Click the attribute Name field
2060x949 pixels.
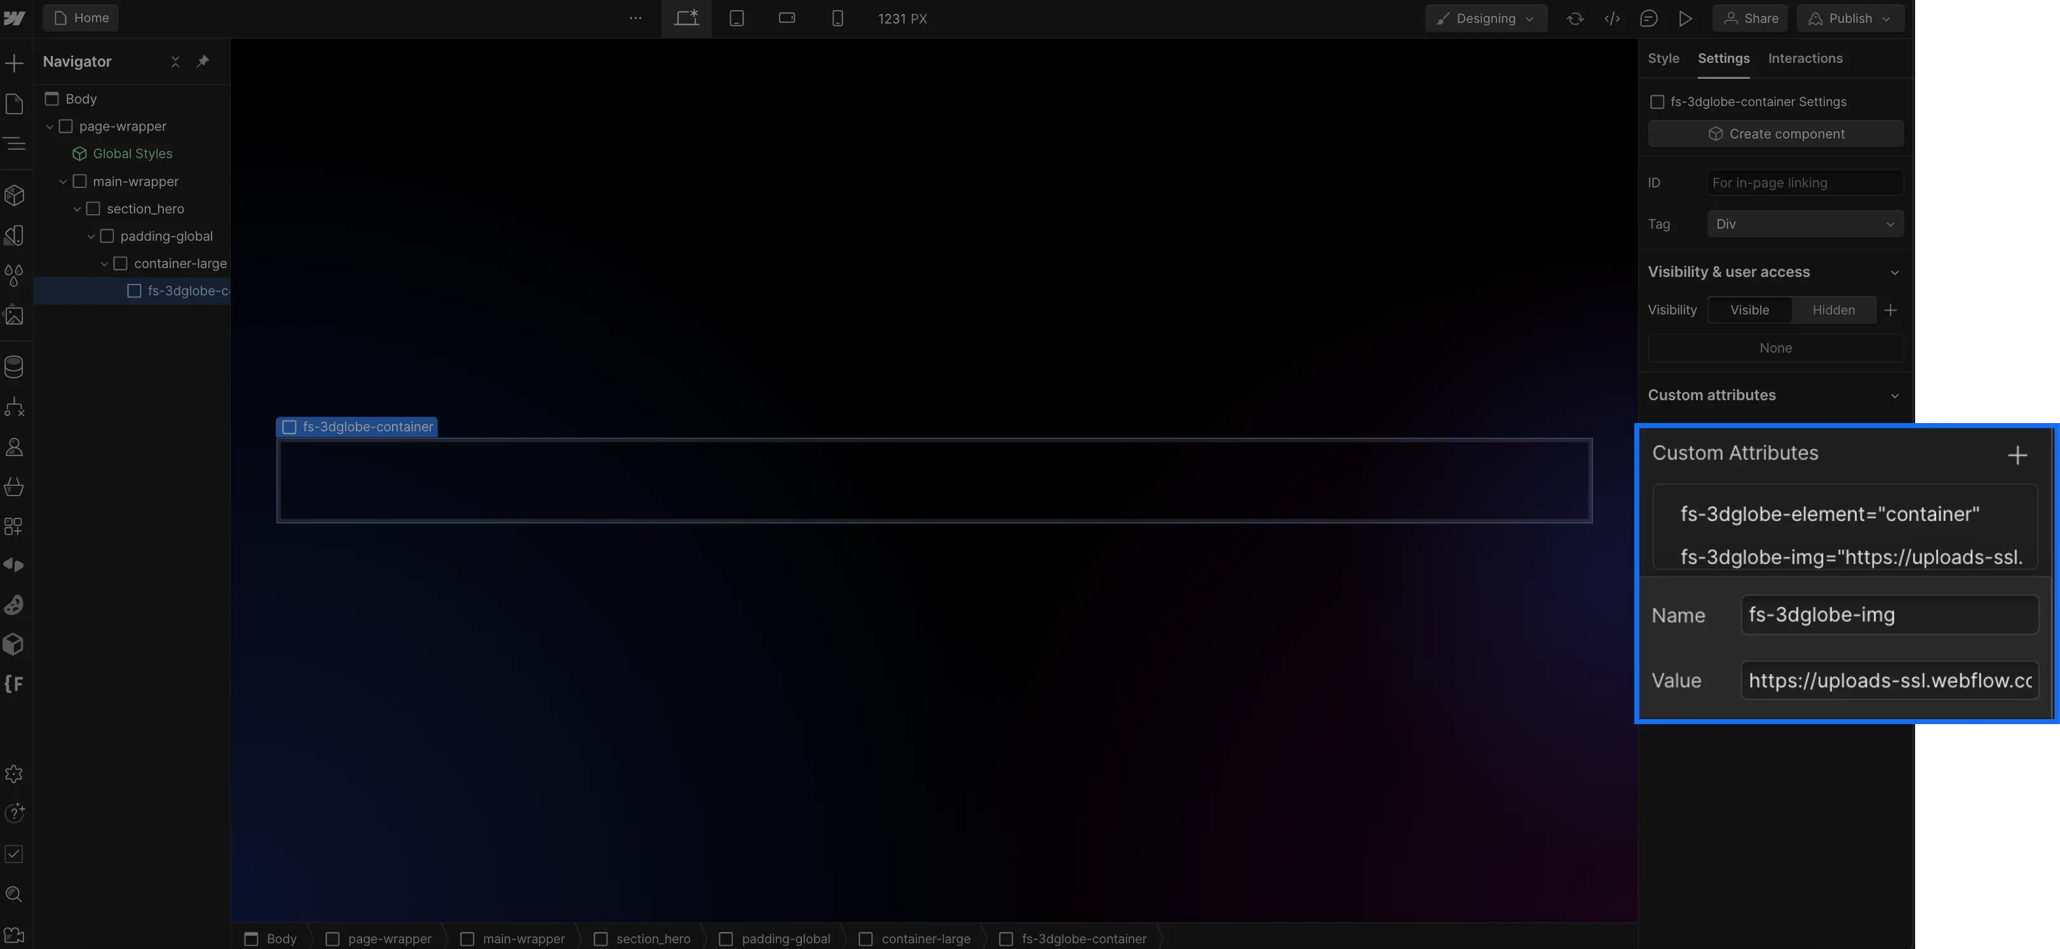click(1889, 615)
